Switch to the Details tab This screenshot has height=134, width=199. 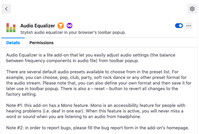(x=13, y=43)
